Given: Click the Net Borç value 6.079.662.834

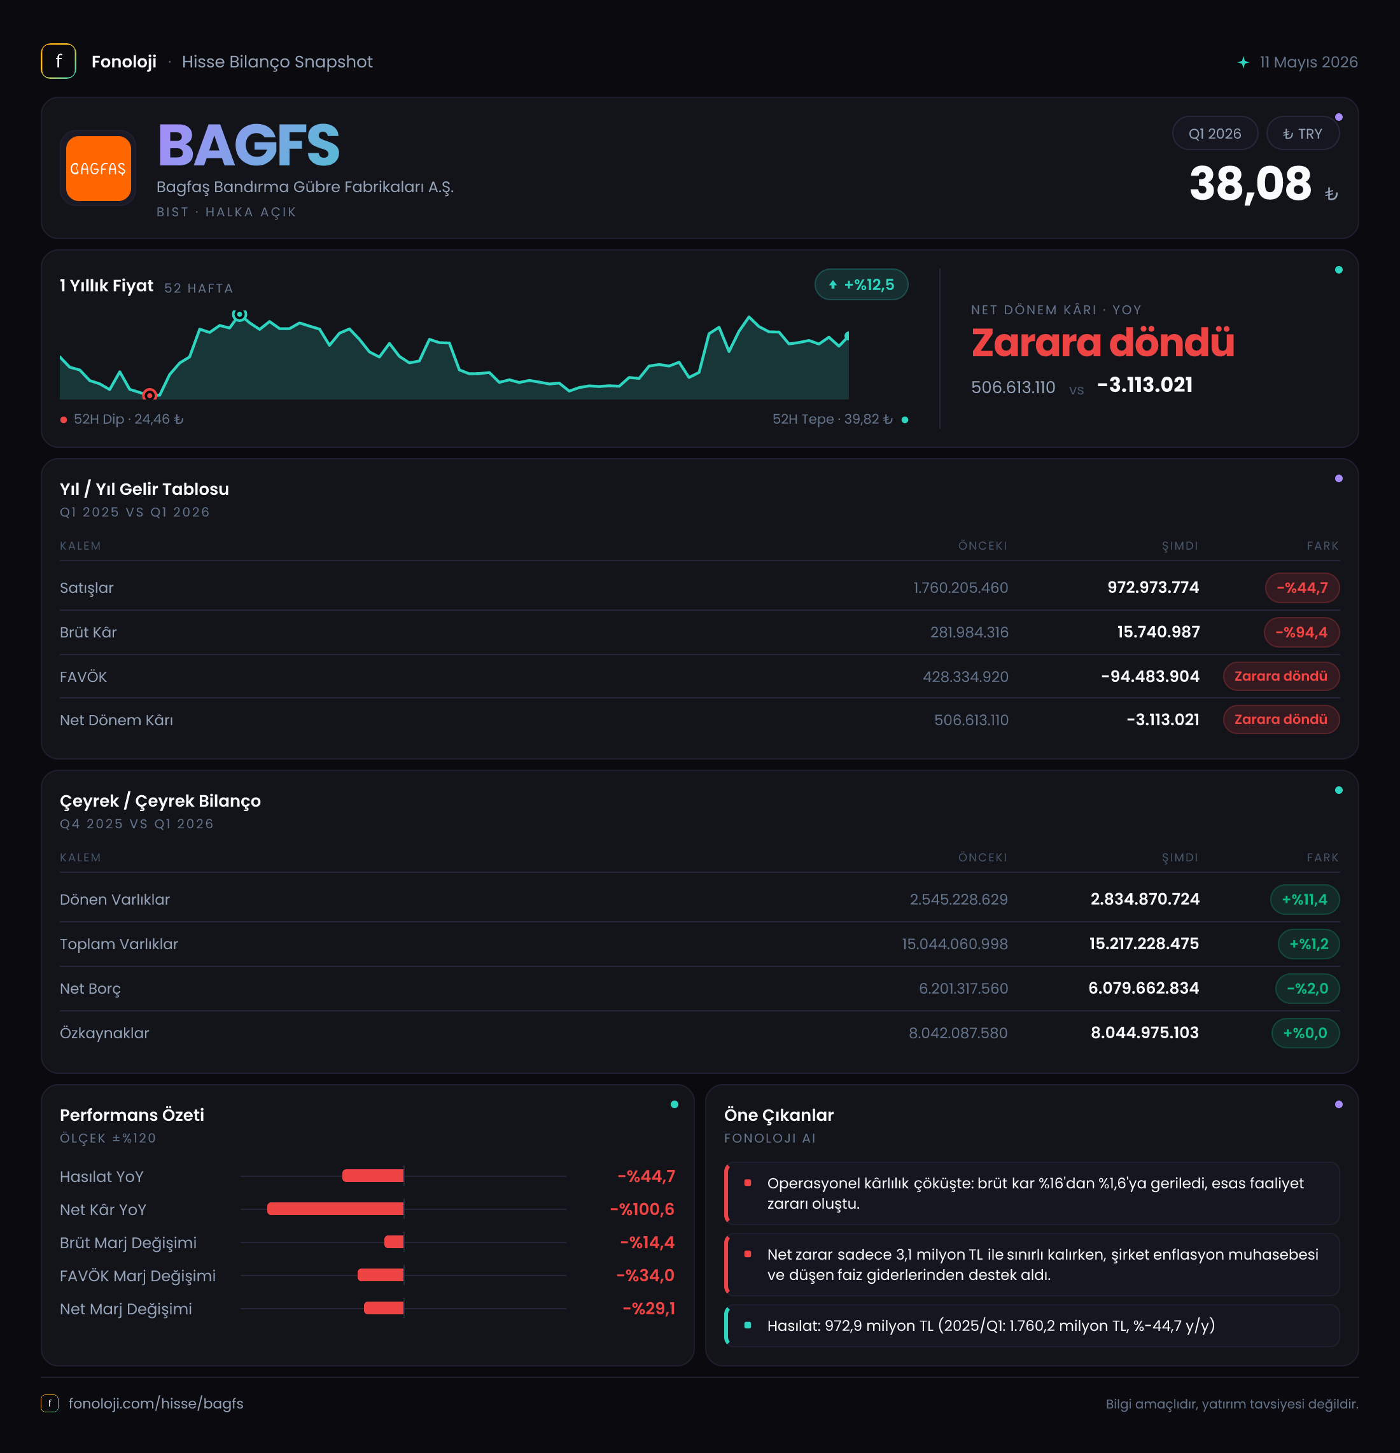Looking at the screenshot, I should click(1144, 988).
